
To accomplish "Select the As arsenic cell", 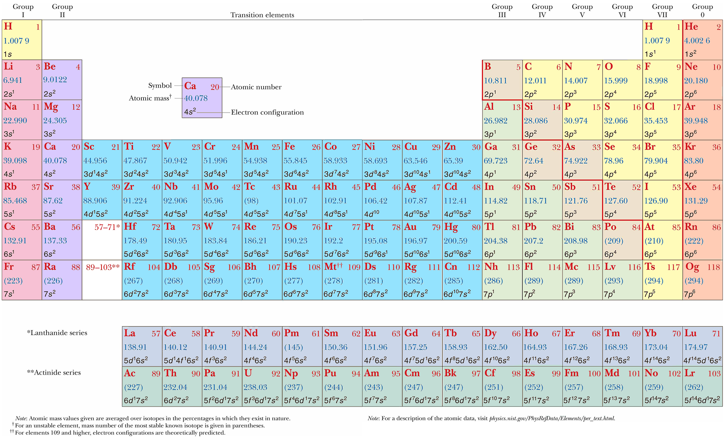I will (583, 160).
